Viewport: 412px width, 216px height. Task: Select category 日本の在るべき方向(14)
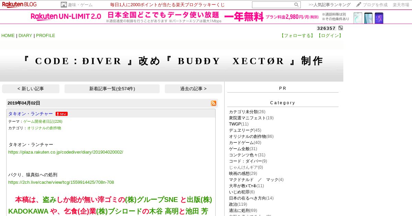tap(251, 198)
